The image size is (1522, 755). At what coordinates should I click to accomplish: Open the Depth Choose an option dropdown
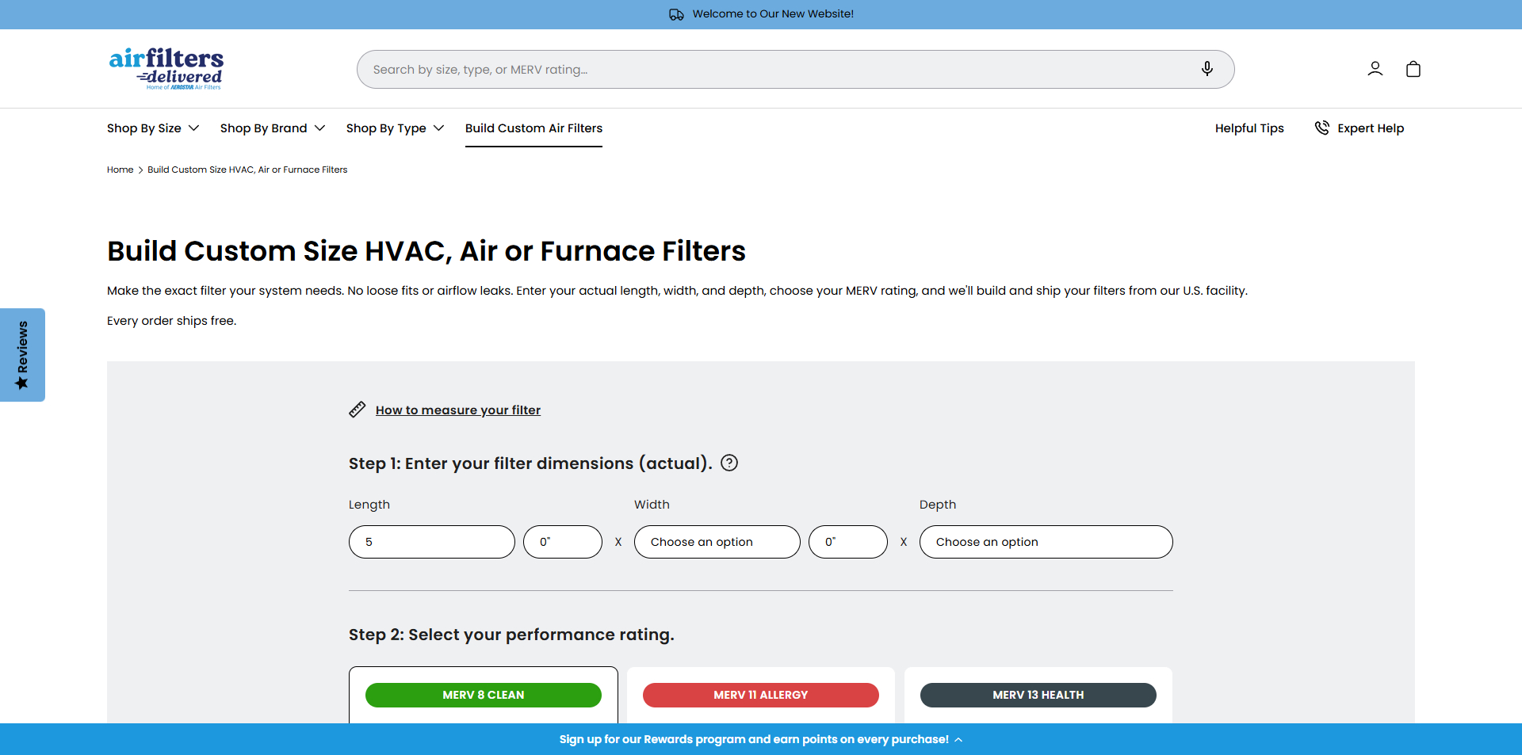tap(1045, 542)
